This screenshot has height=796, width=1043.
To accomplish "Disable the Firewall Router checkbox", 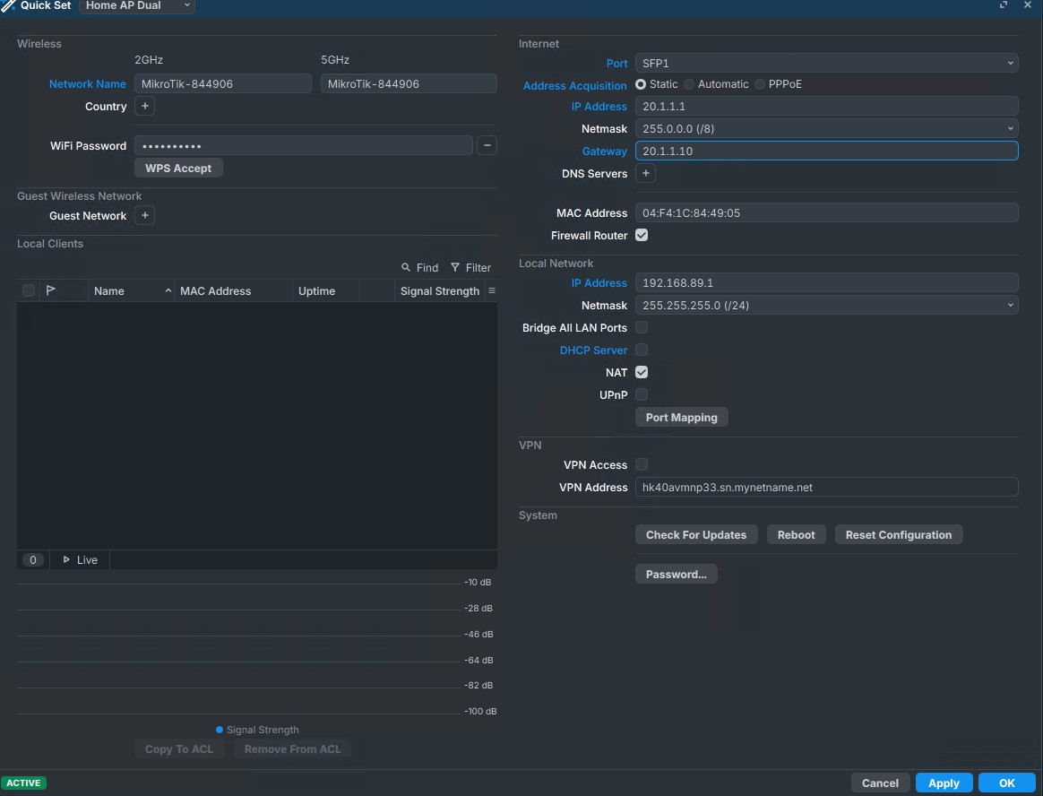I will pos(642,236).
